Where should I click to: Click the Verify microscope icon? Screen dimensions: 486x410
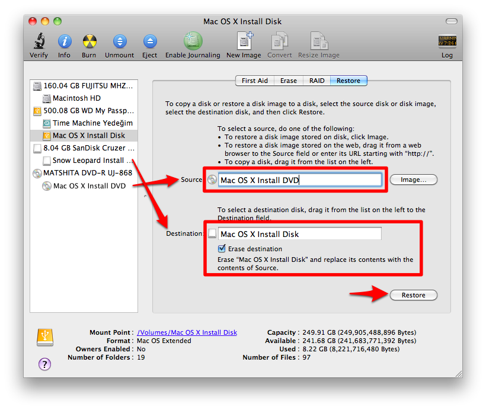coord(39,41)
